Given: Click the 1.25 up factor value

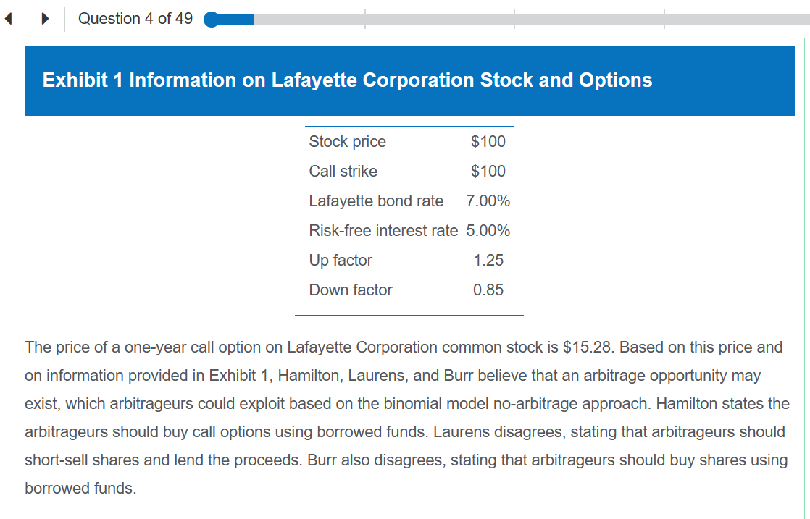Looking at the screenshot, I should (488, 261).
